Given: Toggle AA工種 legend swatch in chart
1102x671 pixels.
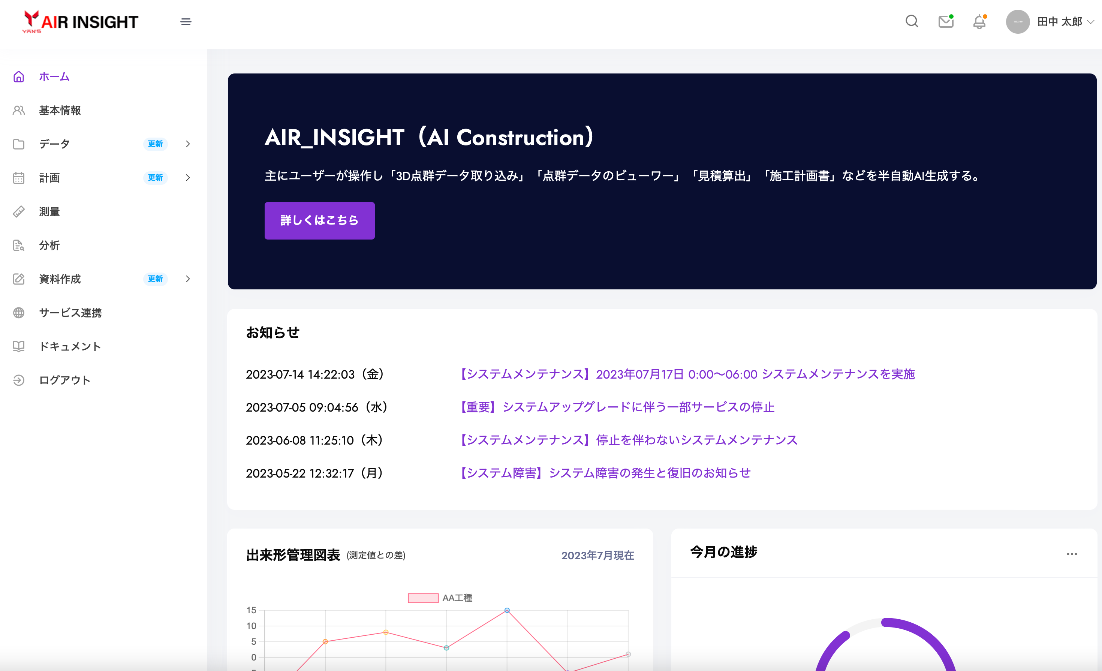Looking at the screenshot, I should tap(423, 598).
